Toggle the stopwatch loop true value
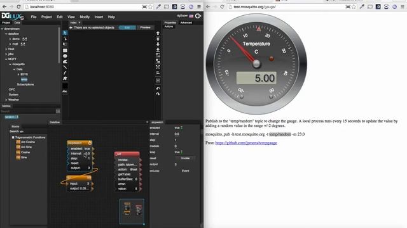 178,152
